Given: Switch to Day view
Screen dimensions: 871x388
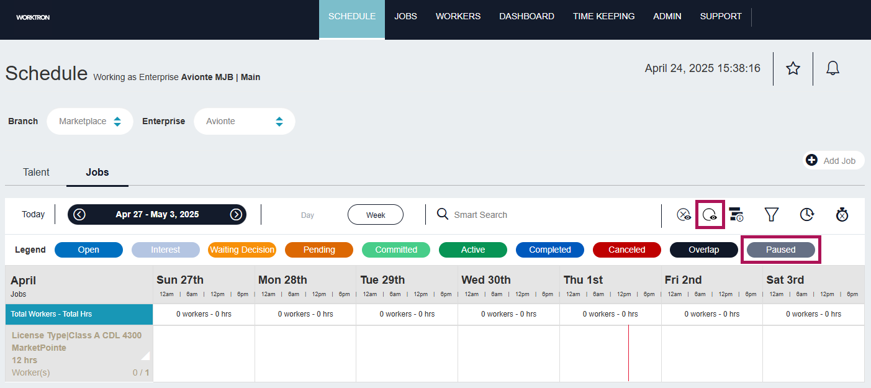Looking at the screenshot, I should click(x=307, y=215).
